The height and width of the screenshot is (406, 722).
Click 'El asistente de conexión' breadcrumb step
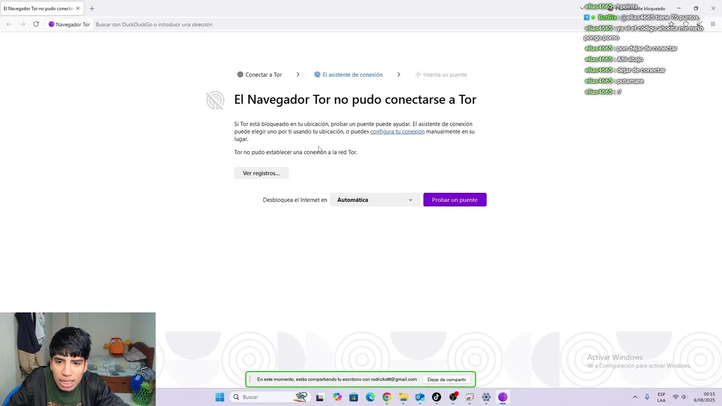pyautogui.click(x=349, y=74)
